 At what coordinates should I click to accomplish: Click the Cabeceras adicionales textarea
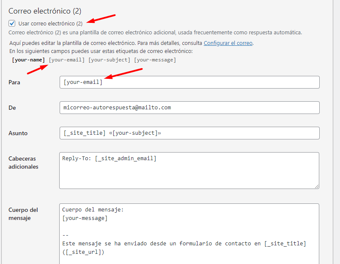click(x=189, y=171)
